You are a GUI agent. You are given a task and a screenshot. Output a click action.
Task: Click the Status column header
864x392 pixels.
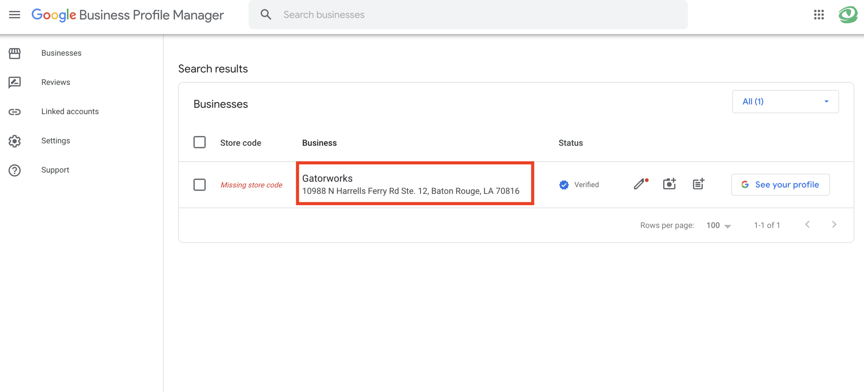click(x=571, y=143)
